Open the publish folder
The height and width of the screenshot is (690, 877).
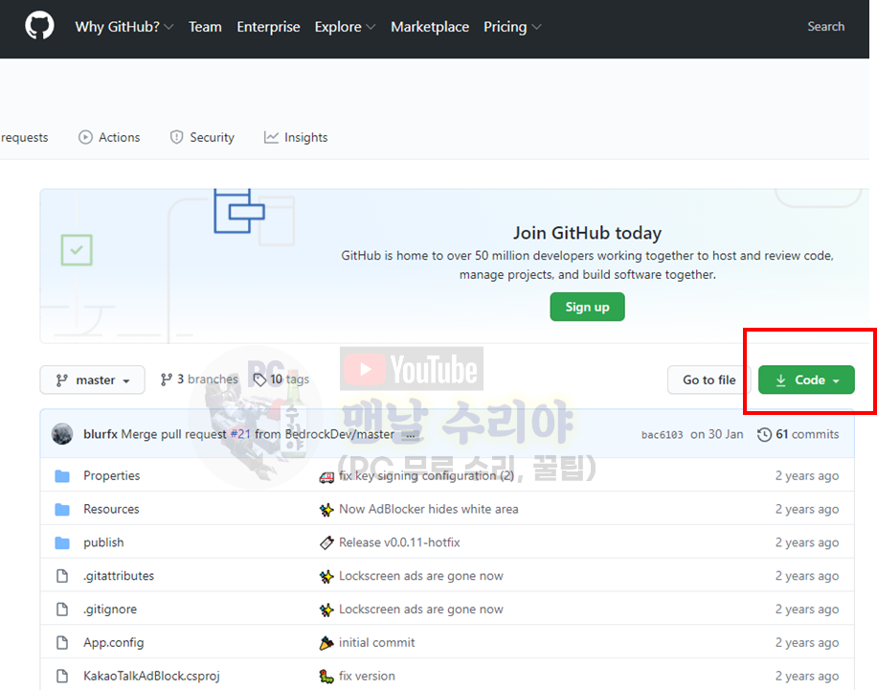103,542
